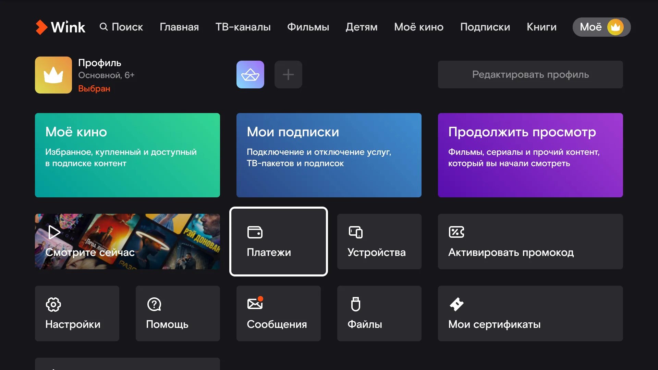
Task: Click the Моё crown button in the header
Action: [601, 27]
